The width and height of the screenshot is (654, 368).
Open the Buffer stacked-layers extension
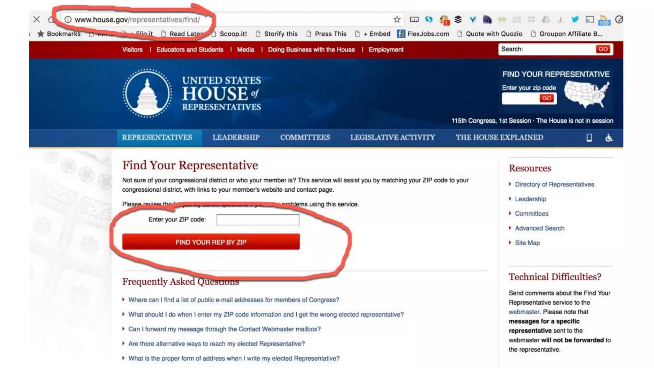(x=458, y=19)
